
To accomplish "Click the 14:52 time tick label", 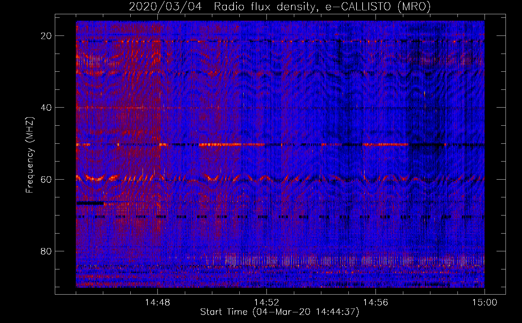I will point(266,303).
